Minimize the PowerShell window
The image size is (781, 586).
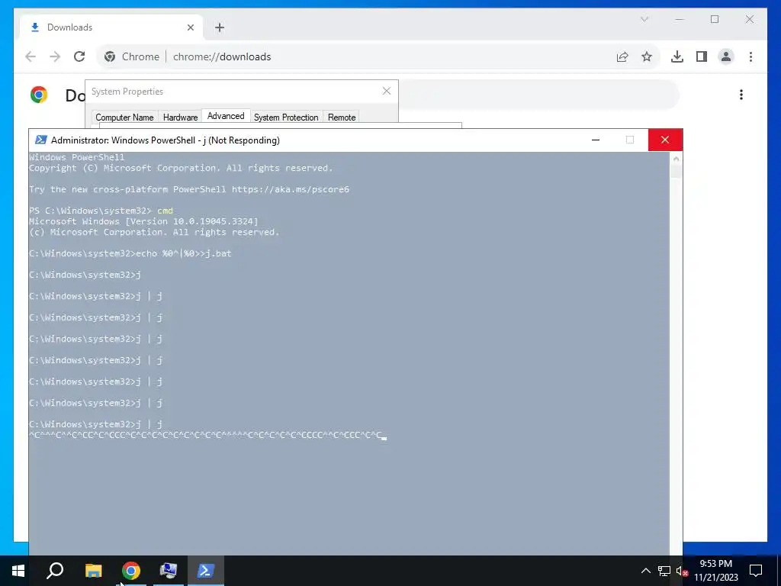click(595, 140)
